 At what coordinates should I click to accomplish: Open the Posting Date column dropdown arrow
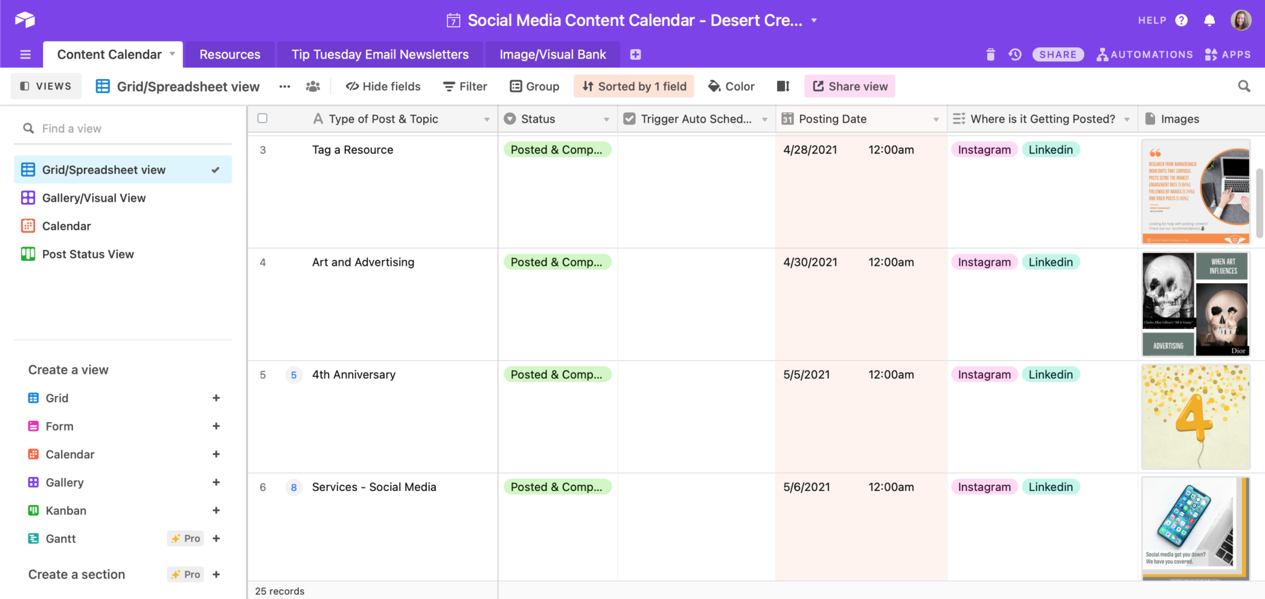(x=936, y=119)
